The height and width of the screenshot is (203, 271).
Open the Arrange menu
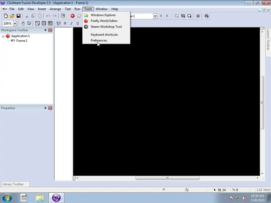[x=55, y=9]
